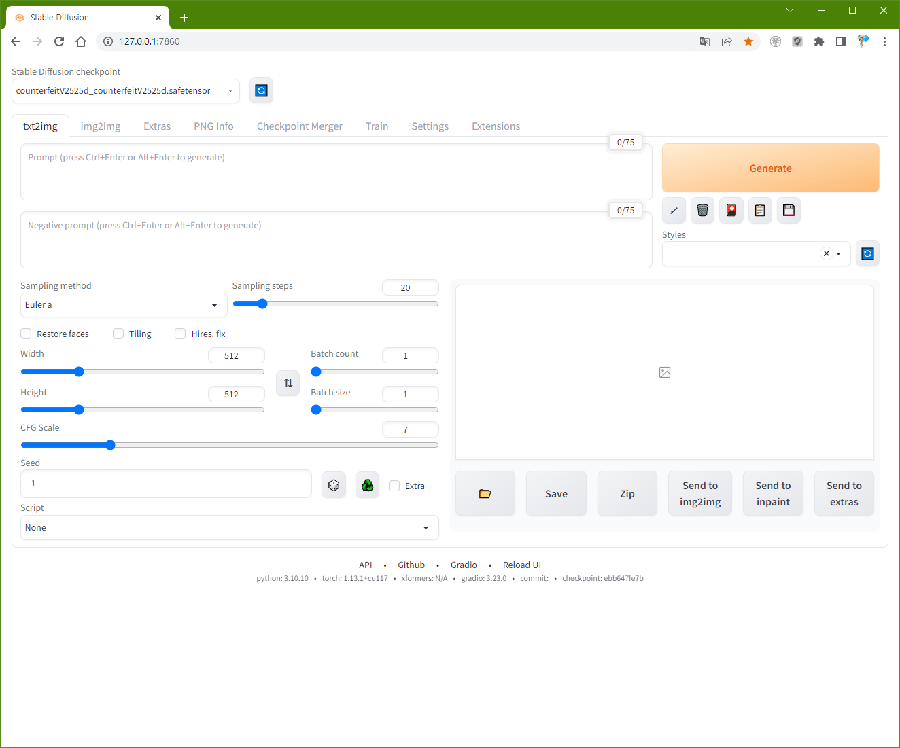Enable the Tiling checkbox
Image resolution: width=900 pixels, height=748 pixels.
[x=118, y=334]
